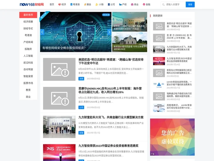Click the usmile triangle logo thumbnail in sidebar
Screen dimensions: 214x161
click(159, 84)
